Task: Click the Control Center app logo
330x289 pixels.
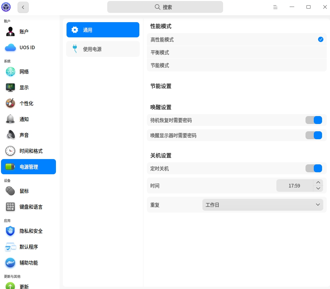Action: point(6,7)
